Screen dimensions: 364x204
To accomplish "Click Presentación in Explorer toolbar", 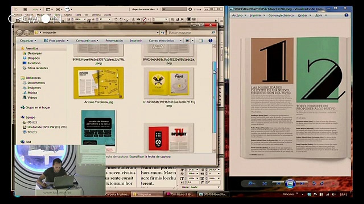I will tap(114, 41).
